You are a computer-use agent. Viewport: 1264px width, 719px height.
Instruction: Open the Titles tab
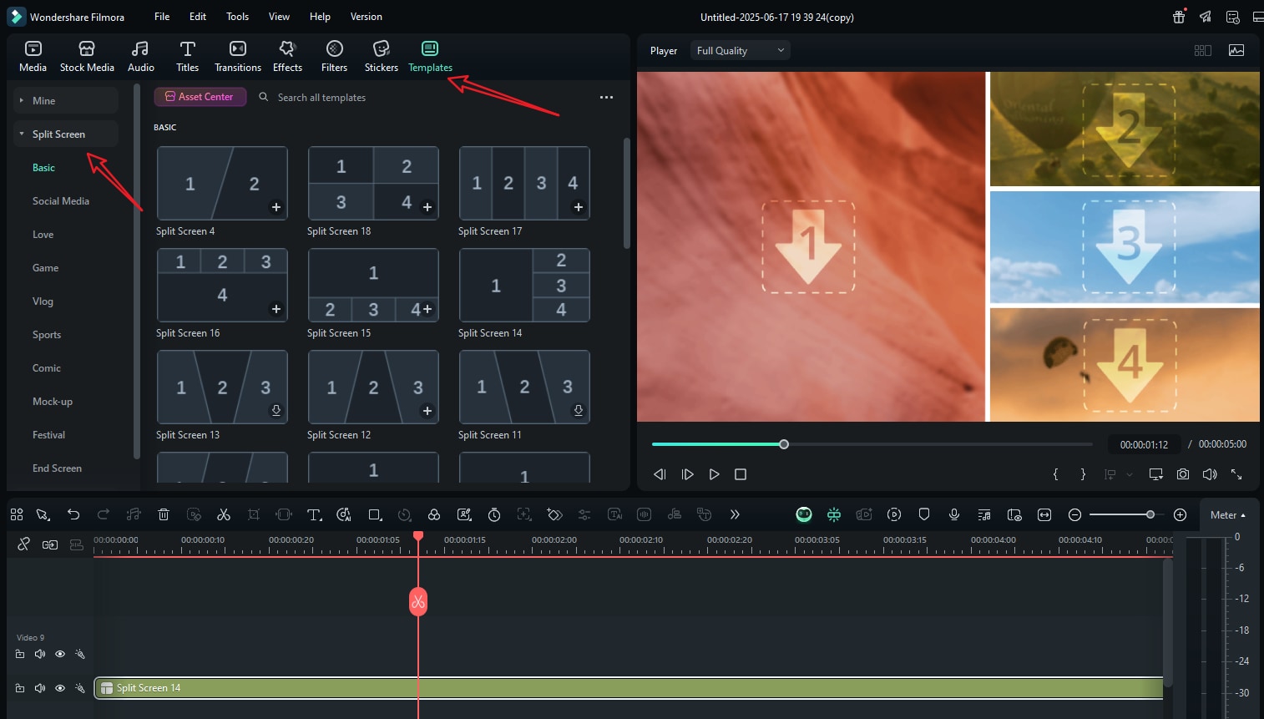pos(187,56)
